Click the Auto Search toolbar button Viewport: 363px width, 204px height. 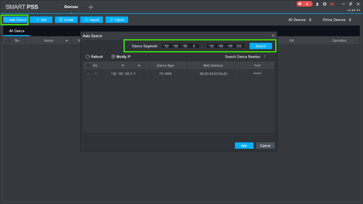[x=15, y=20]
